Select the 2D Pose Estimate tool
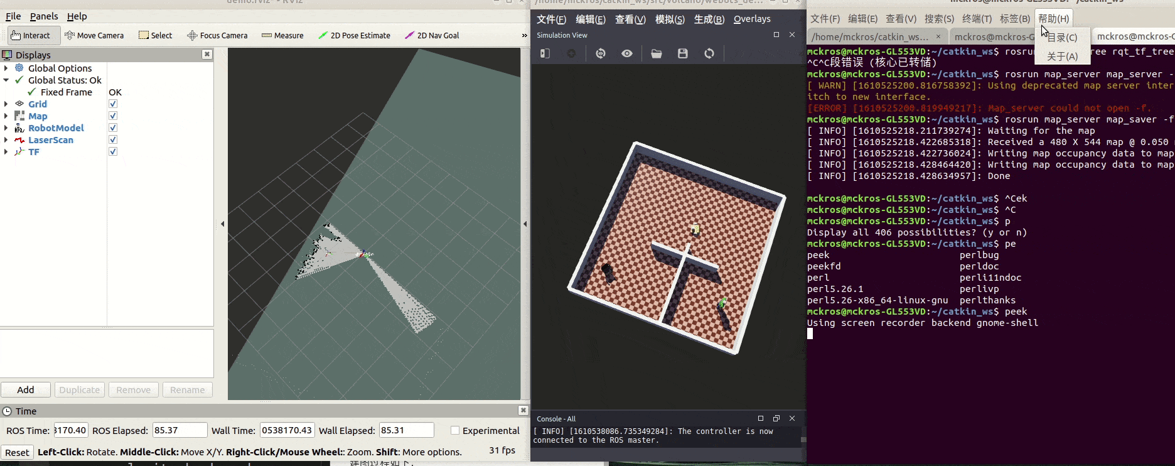Screen dimensions: 1175x466 coord(354,36)
